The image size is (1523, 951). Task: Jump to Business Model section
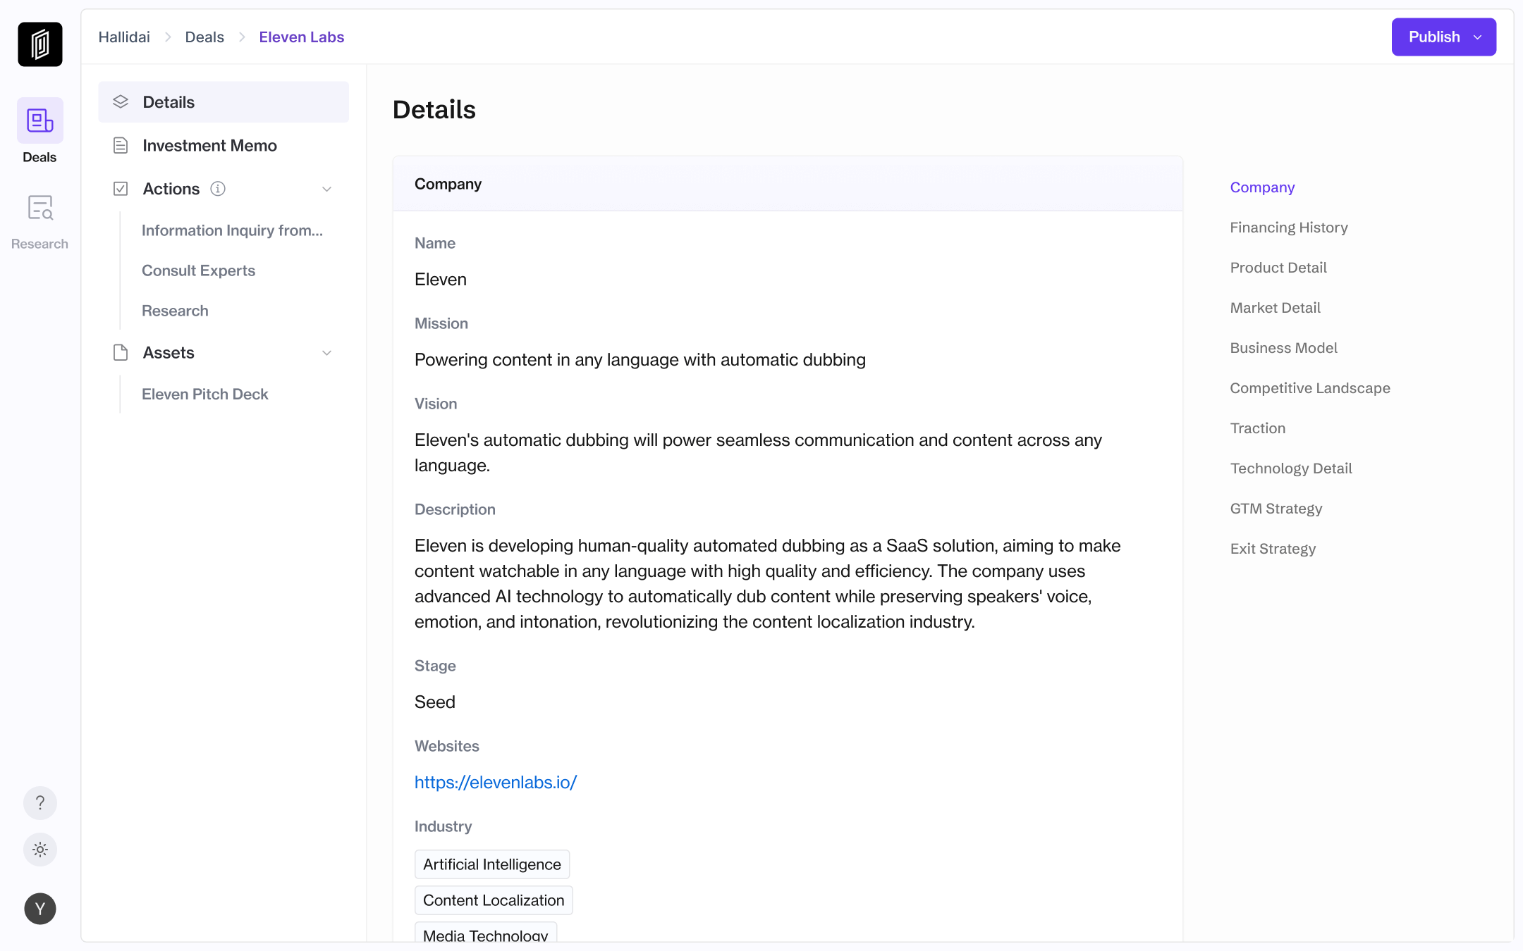1284,348
